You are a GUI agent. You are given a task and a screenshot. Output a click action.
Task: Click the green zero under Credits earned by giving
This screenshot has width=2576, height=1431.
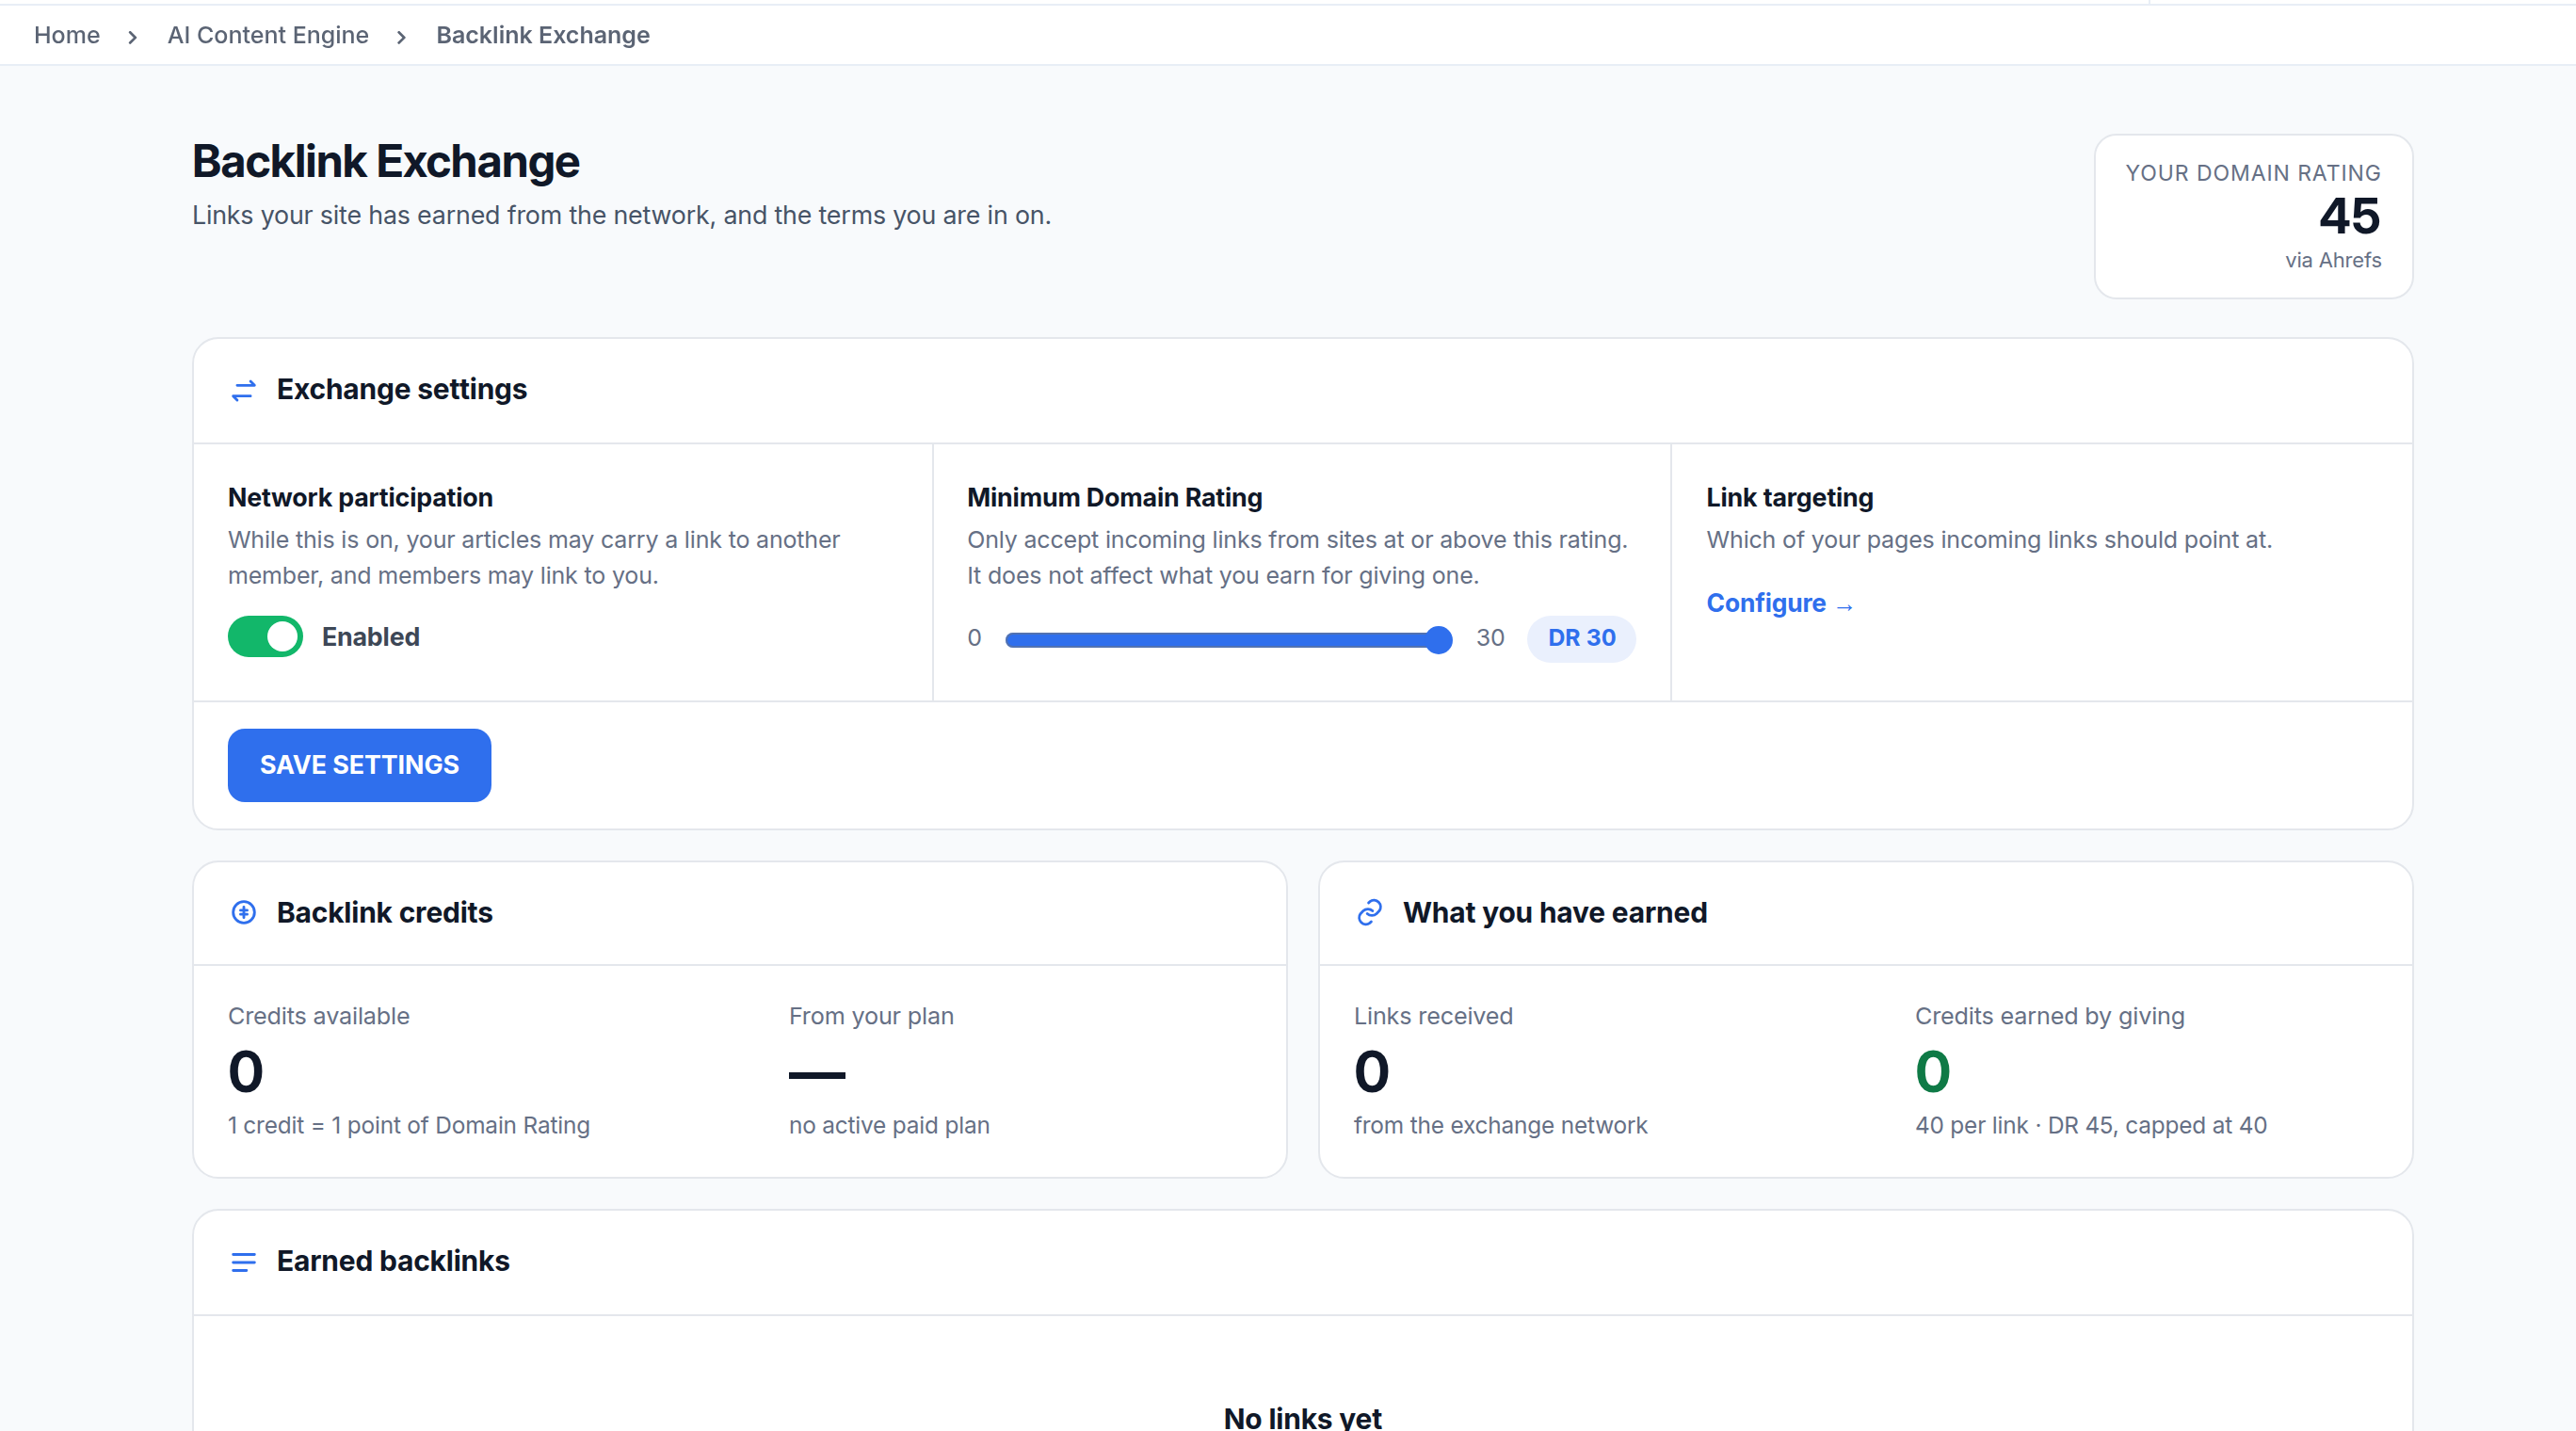(x=1933, y=1072)
